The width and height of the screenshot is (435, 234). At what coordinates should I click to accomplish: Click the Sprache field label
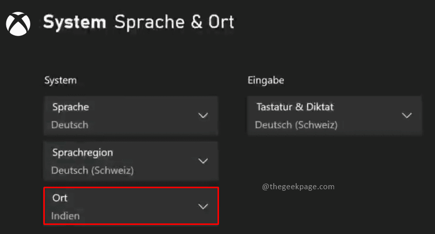(x=70, y=107)
